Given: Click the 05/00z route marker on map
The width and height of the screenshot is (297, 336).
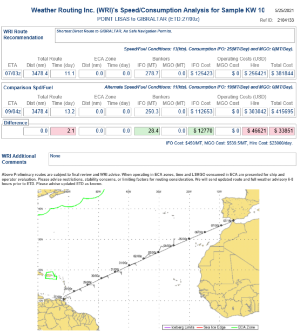Looking at the screenshot, I should point(189,239).
